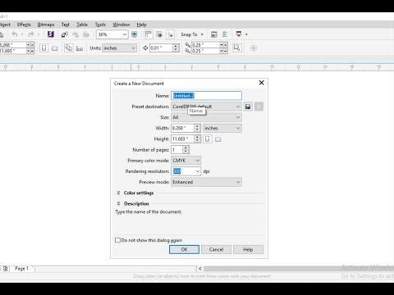Open the Rendering resolution dropdown
This screenshot has height=295, width=394.
[198, 171]
